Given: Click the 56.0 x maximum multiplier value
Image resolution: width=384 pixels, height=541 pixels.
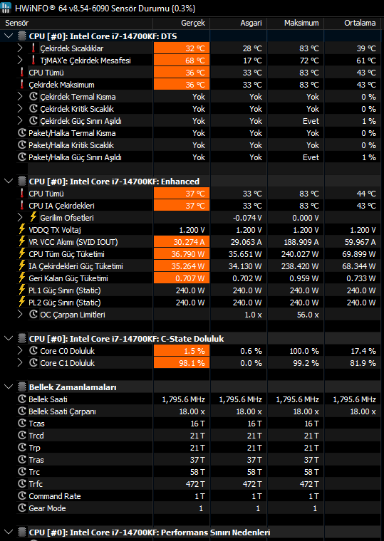Looking at the screenshot, I should tap(308, 315).
